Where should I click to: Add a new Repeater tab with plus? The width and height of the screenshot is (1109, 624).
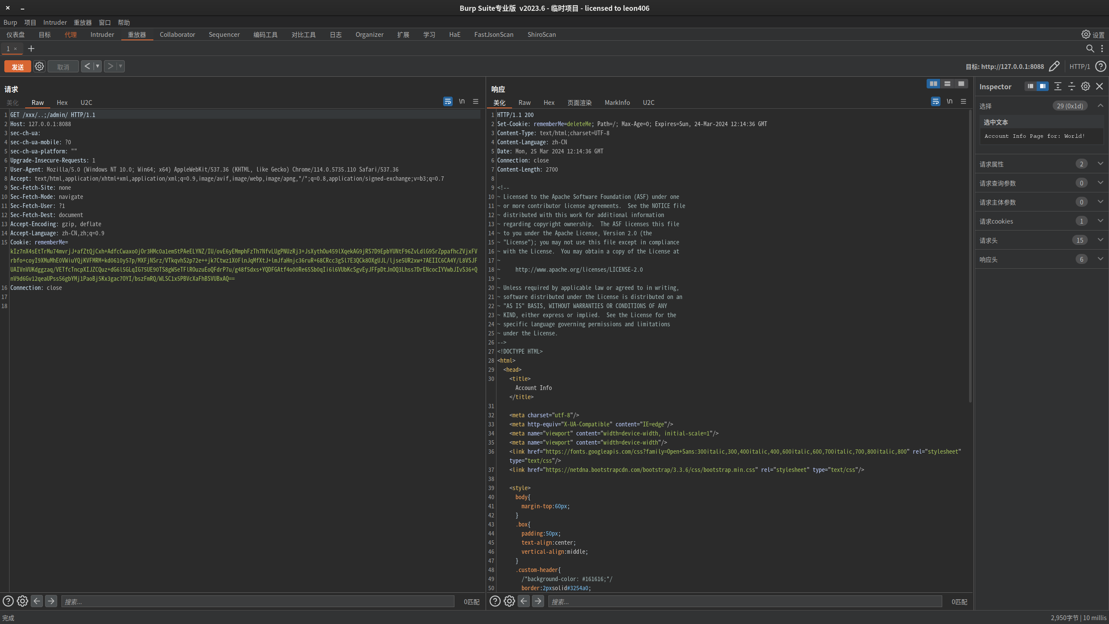31,49
